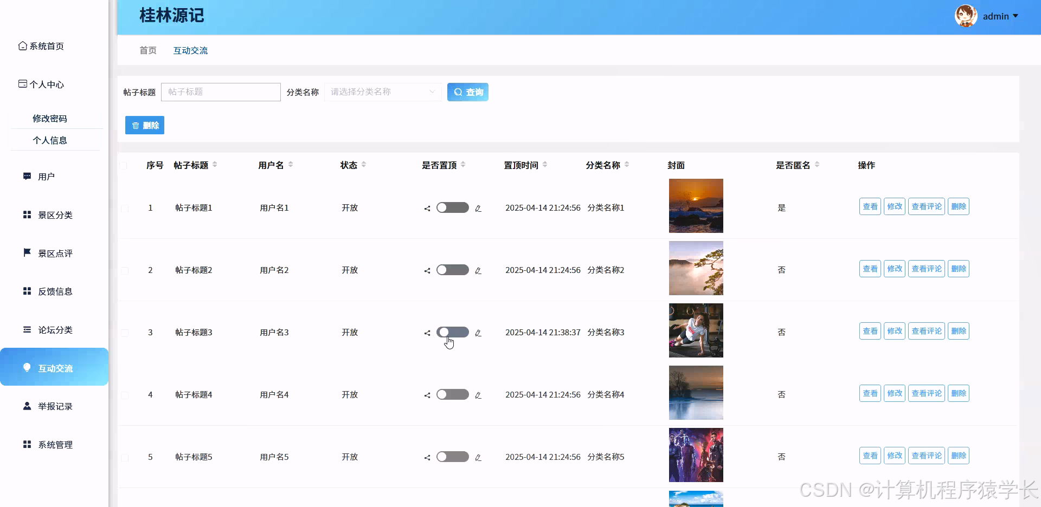This screenshot has width=1041, height=507.
Task: Open 系统管理 in the sidebar menu
Action: 54,444
